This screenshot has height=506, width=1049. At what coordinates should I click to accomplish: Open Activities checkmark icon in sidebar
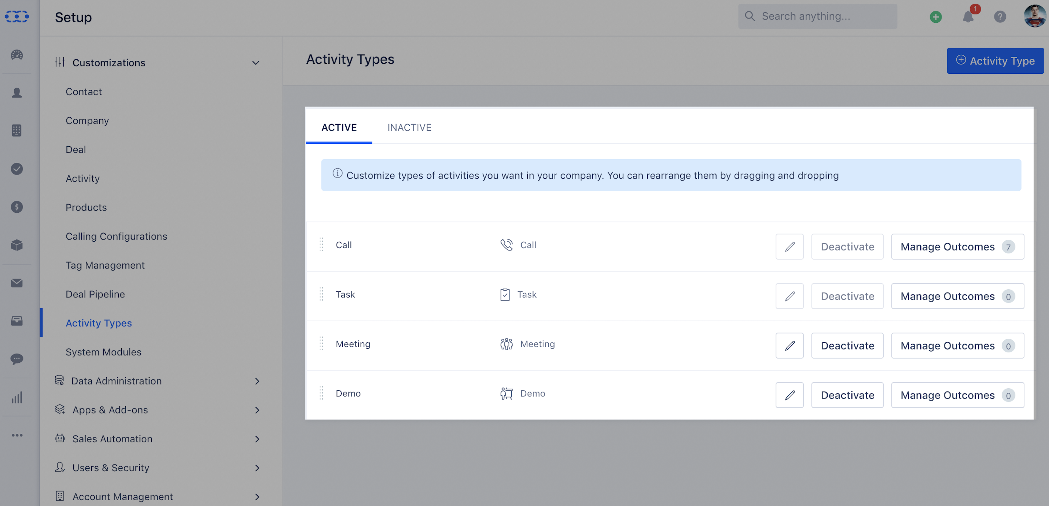tap(17, 168)
